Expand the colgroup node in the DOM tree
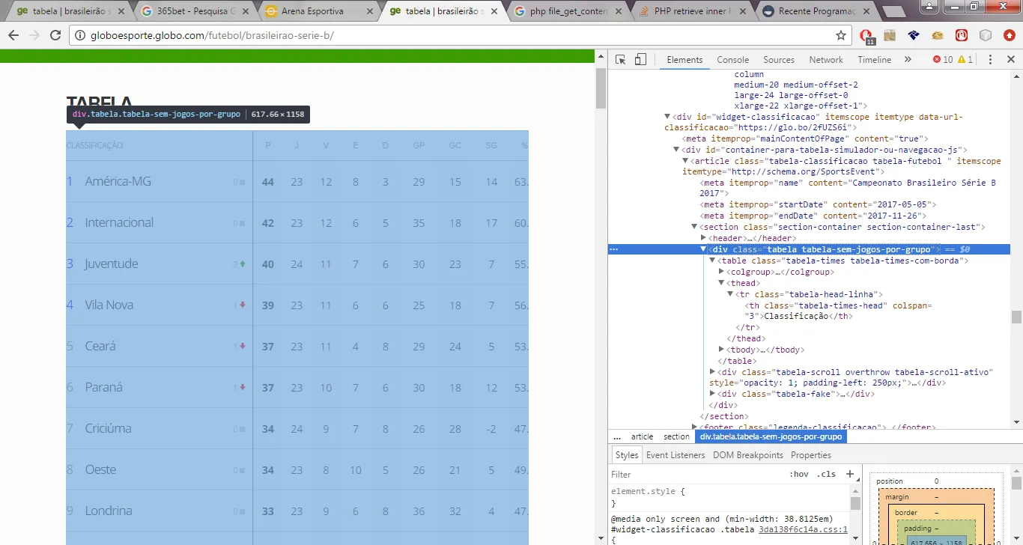The width and height of the screenshot is (1023, 545). pyautogui.click(x=722, y=272)
